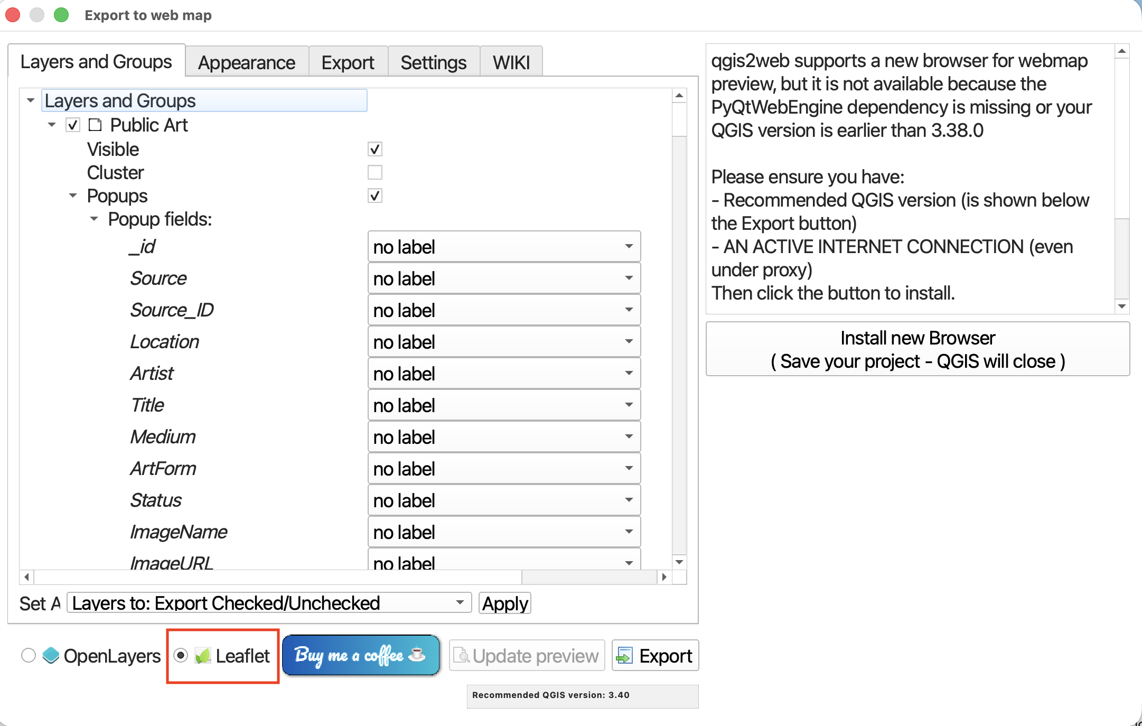The height and width of the screenshot is (726, 1142).
Task: Click the Install new Browser button
Action: click(x=918, y=349)
